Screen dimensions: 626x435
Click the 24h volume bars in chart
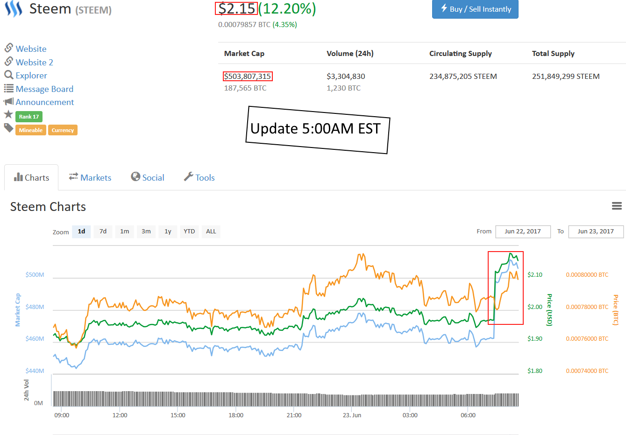coord(285,399)
